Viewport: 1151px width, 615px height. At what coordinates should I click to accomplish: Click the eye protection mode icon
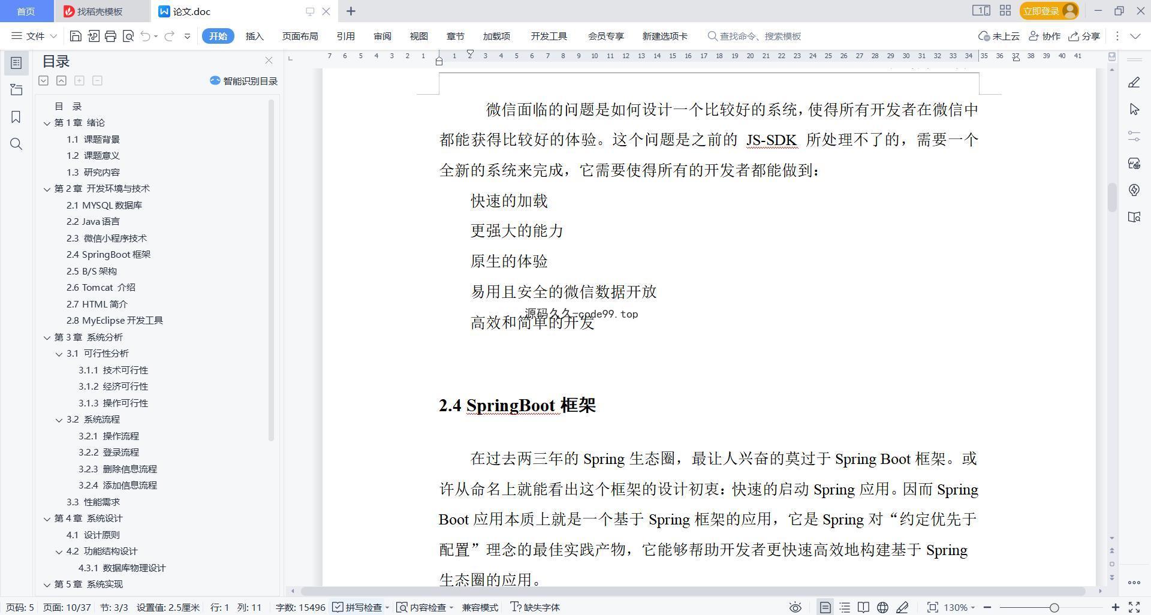click(796, 607)
